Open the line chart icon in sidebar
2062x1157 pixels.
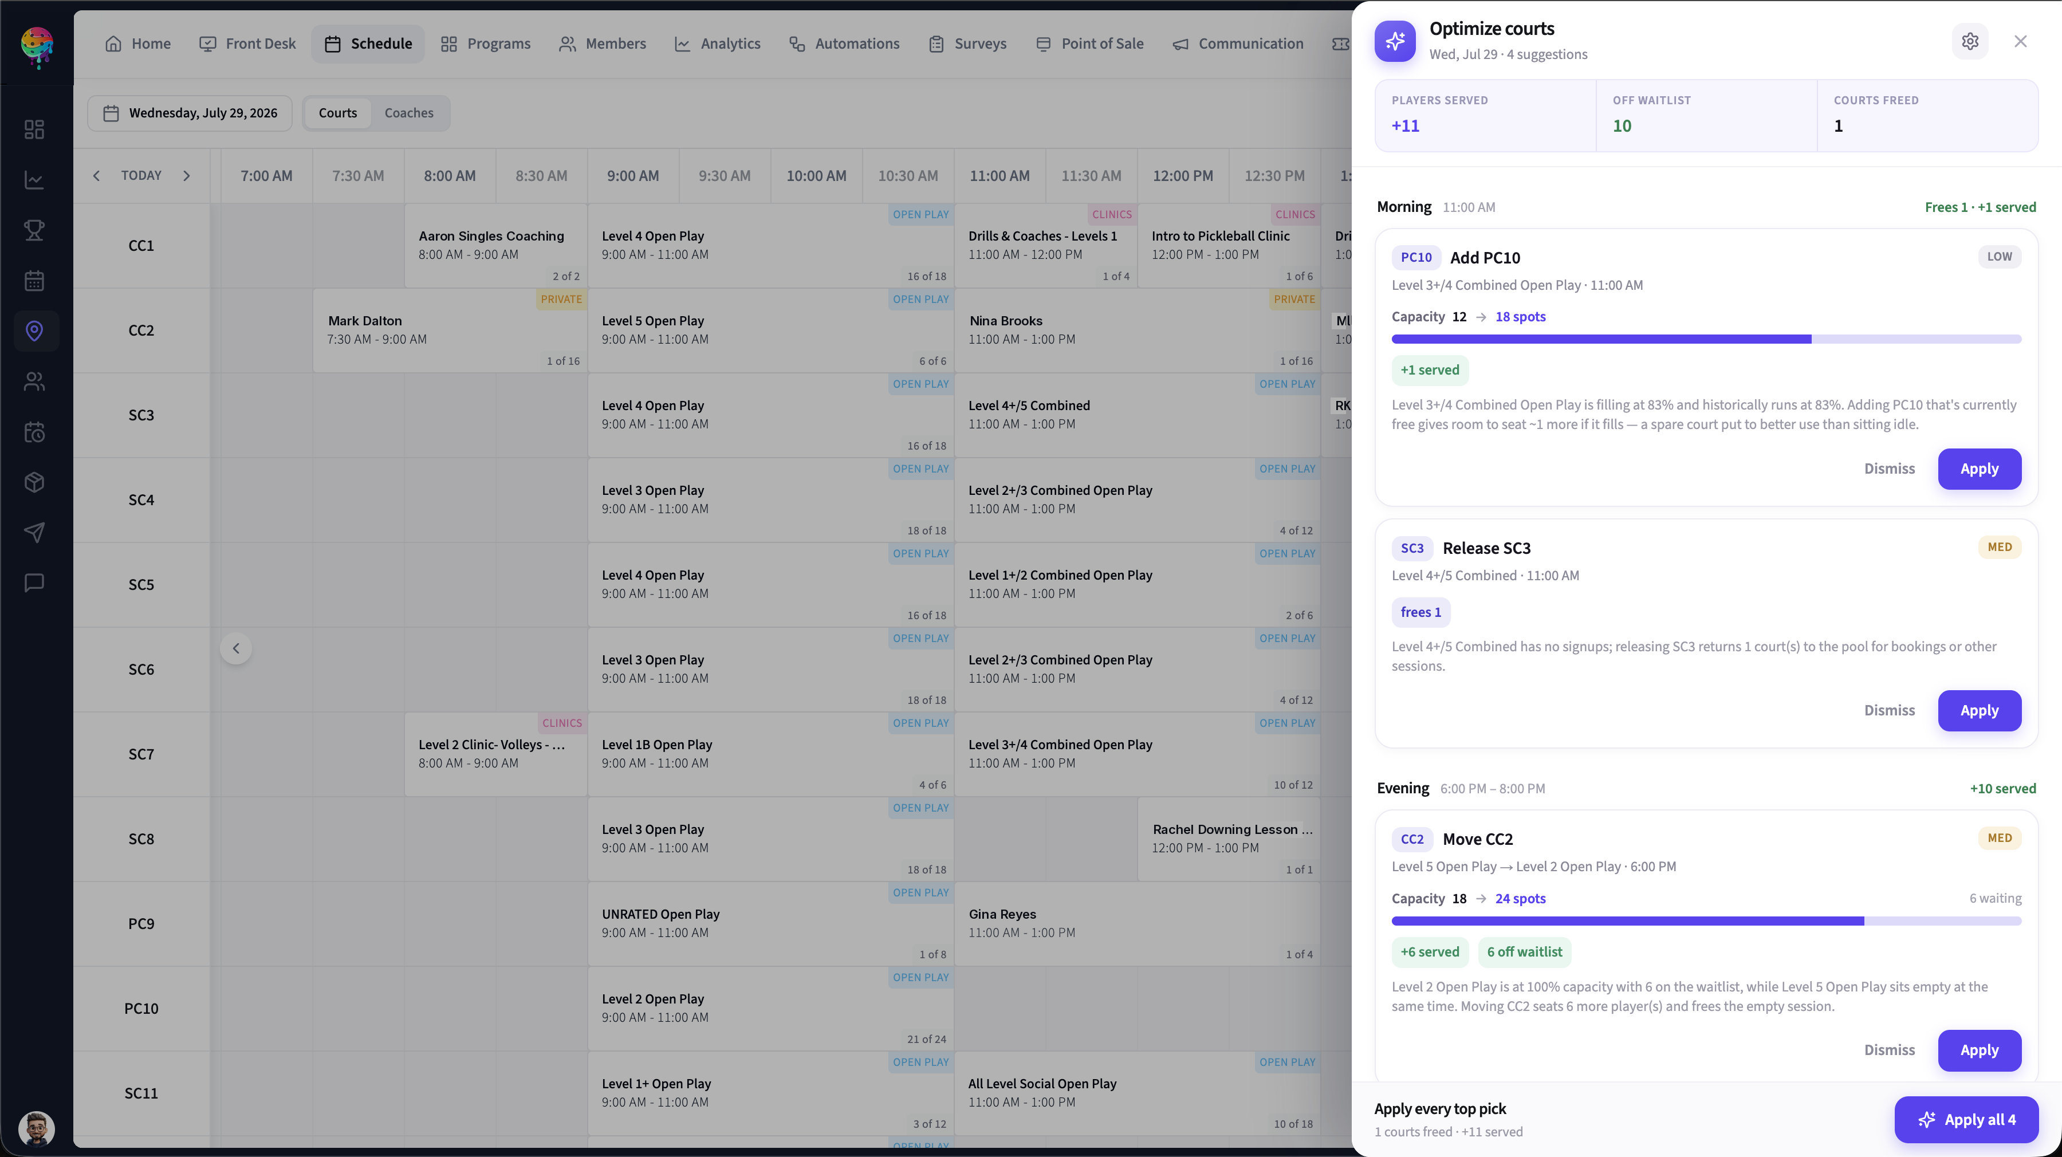click(34, 179)
